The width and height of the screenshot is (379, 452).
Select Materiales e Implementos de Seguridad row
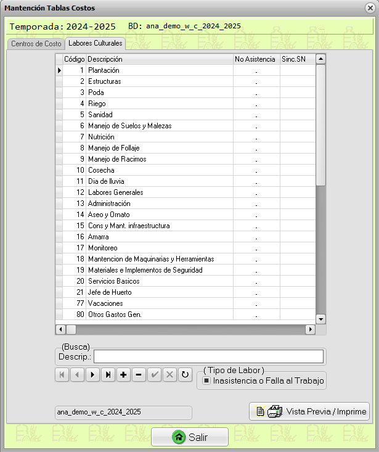(x=185, y=270)
